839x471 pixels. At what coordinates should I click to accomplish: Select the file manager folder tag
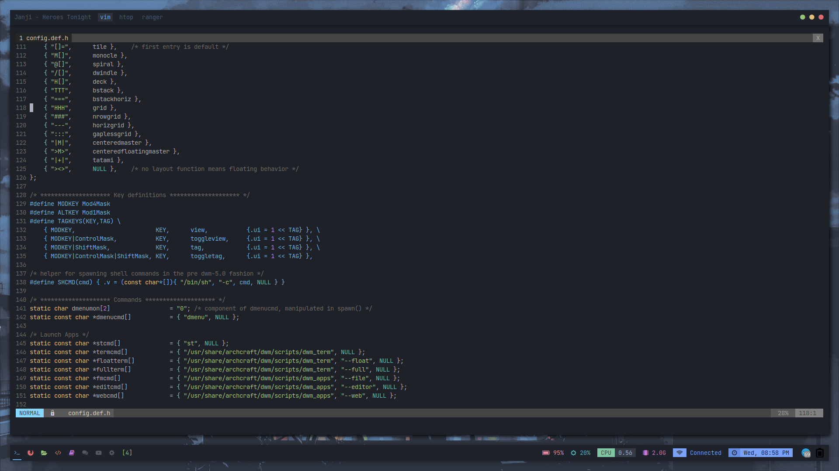[x=44, y=453]
